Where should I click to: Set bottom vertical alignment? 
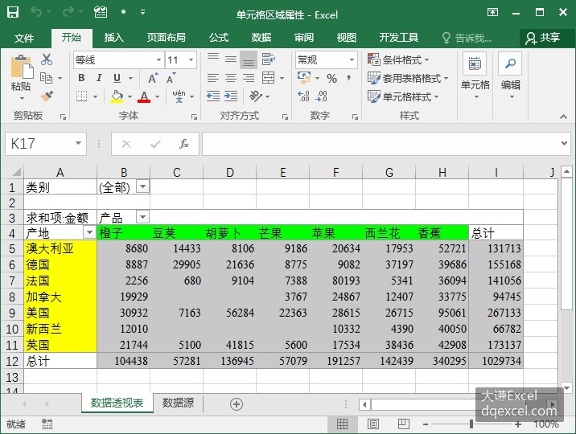click(x=249, y=59)
